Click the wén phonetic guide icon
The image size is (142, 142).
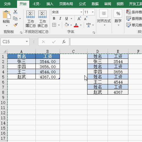point(88,25)
